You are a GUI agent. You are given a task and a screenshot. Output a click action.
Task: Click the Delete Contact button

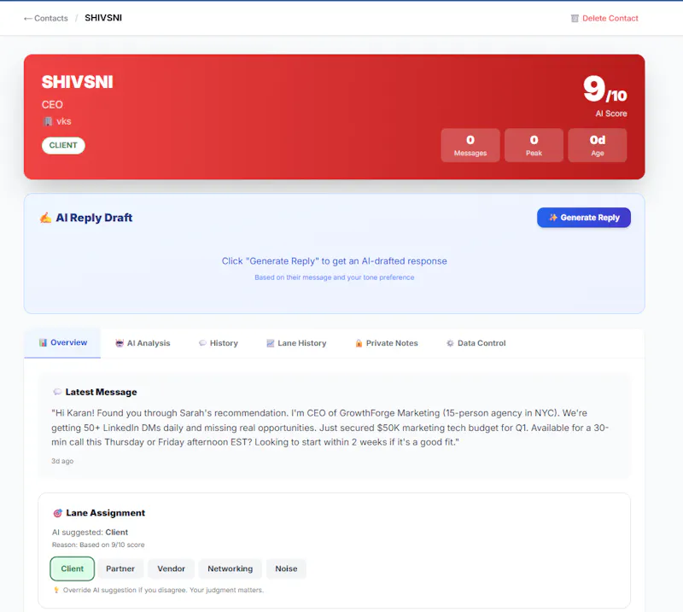click(x=604, y=18)
